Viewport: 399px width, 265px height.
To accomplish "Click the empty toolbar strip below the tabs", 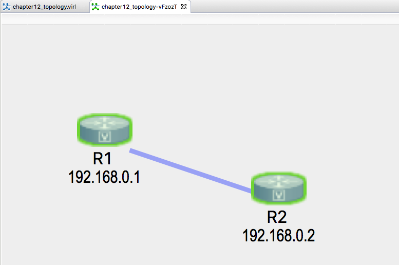I will tap(200, 19).
